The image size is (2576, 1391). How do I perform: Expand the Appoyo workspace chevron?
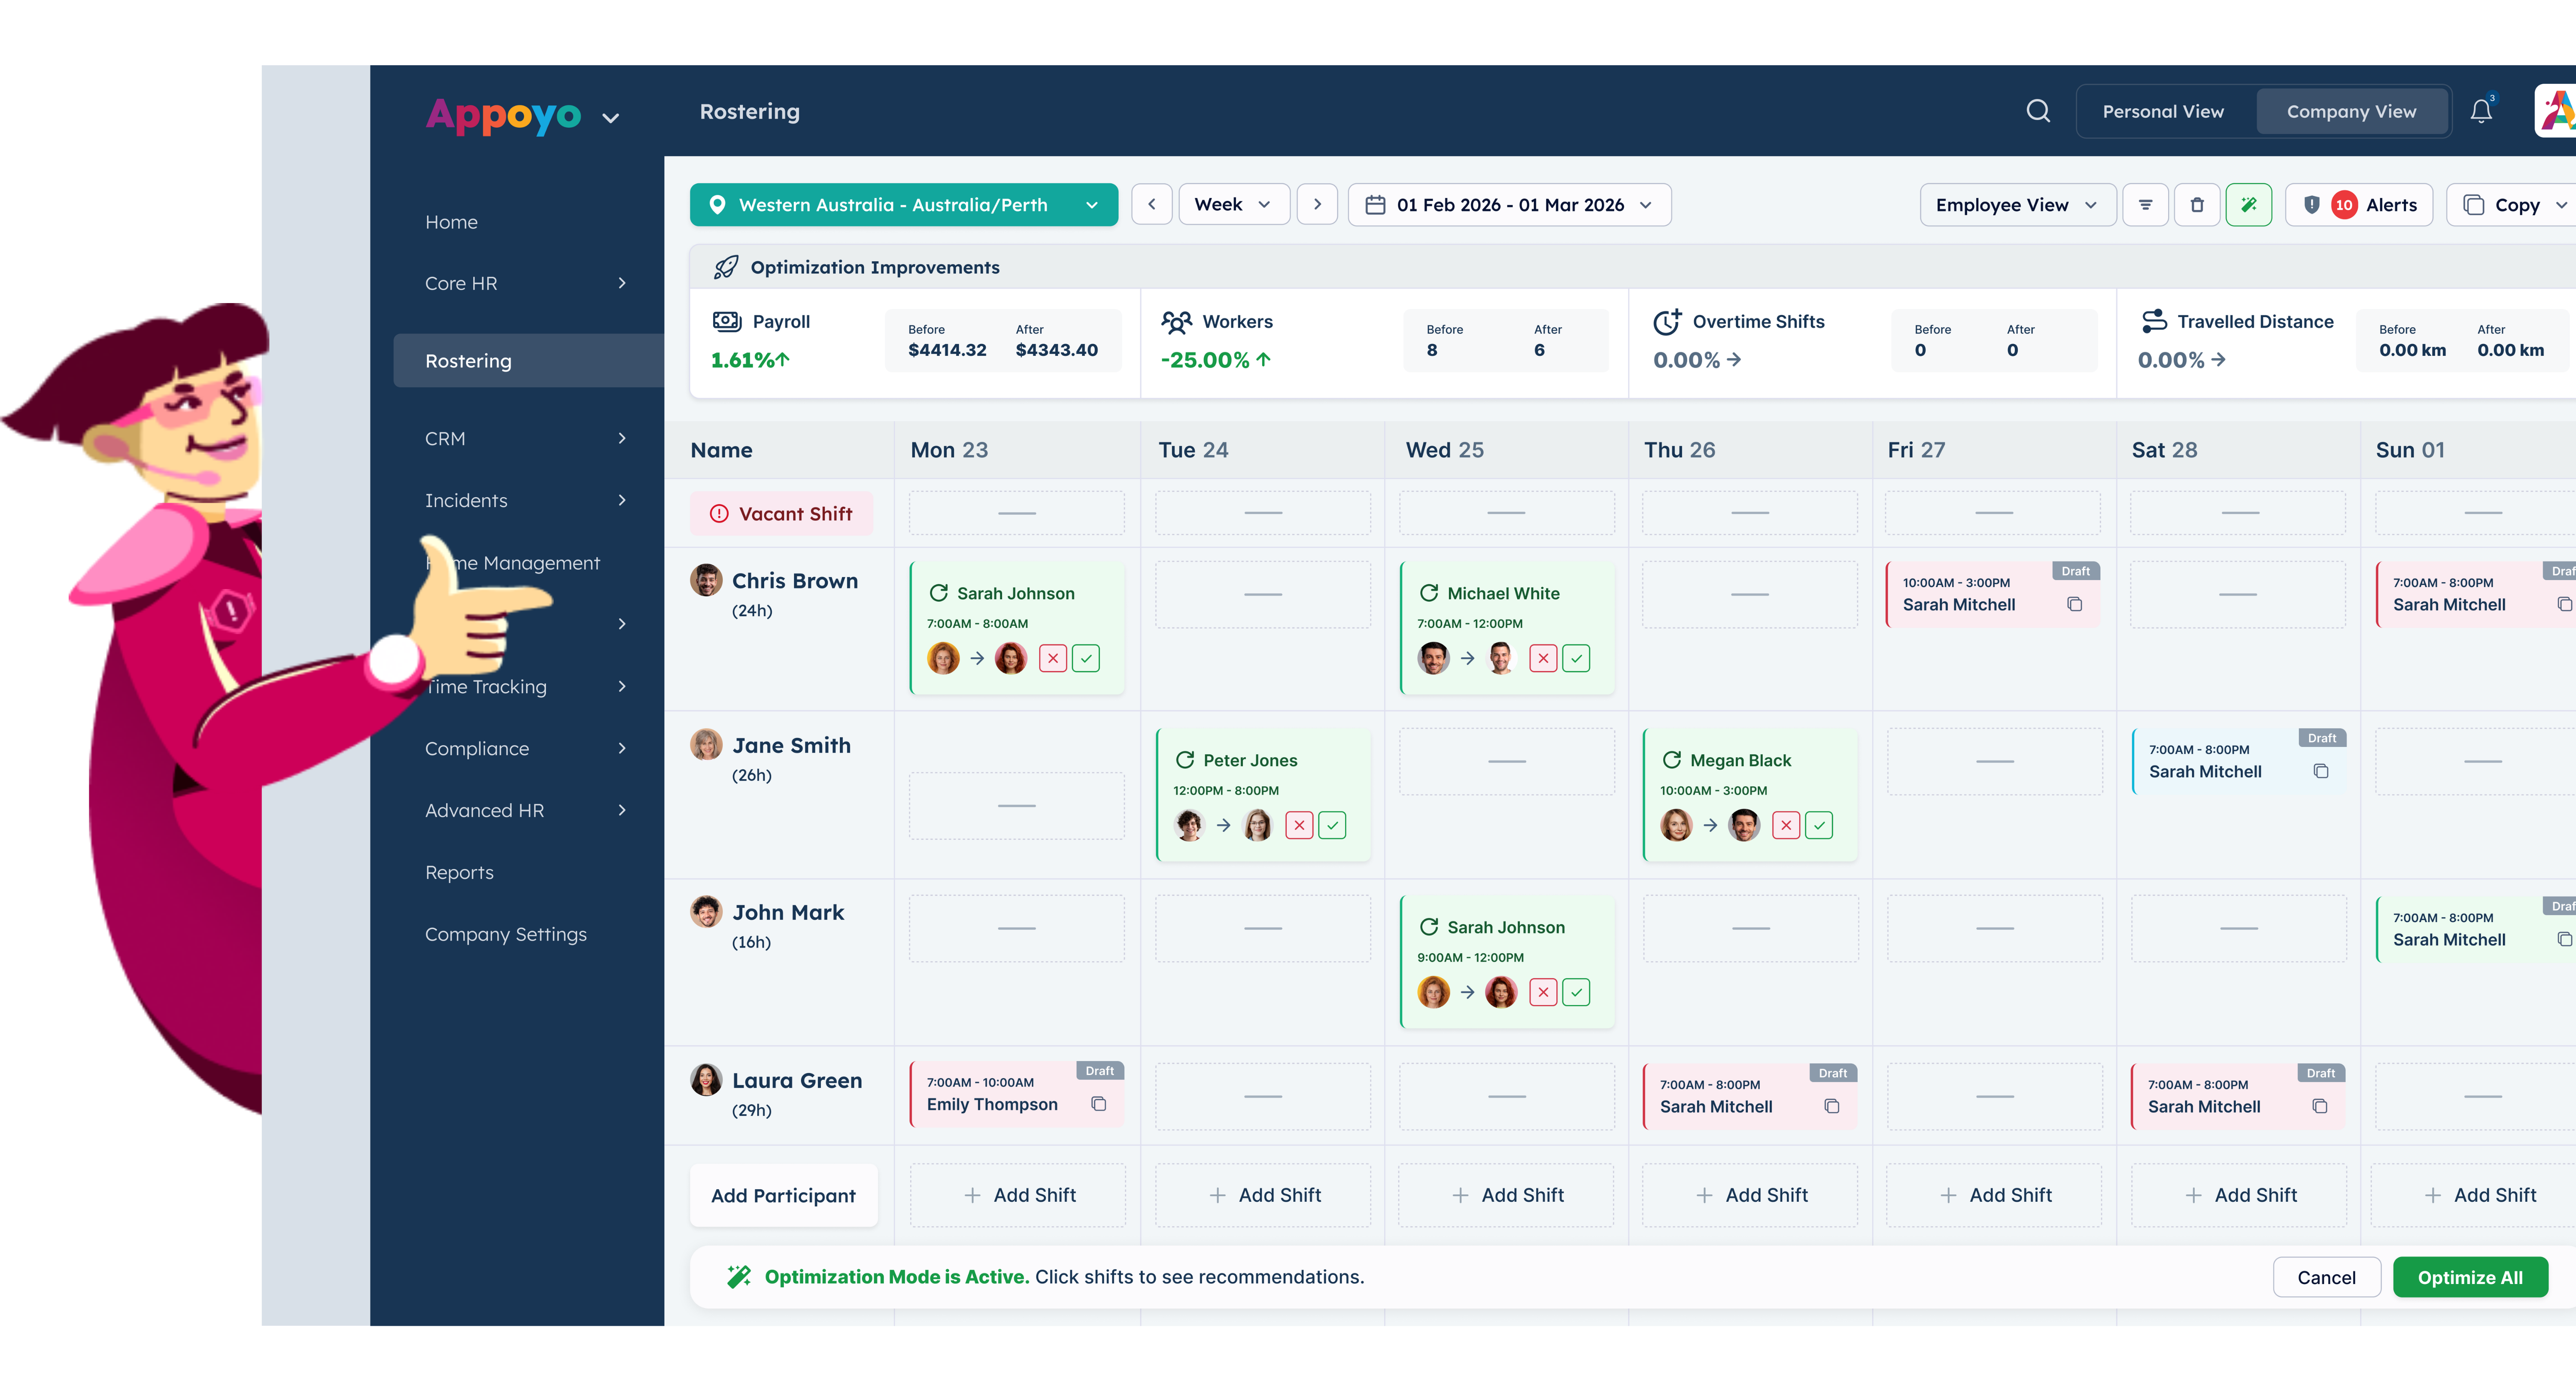611,118
